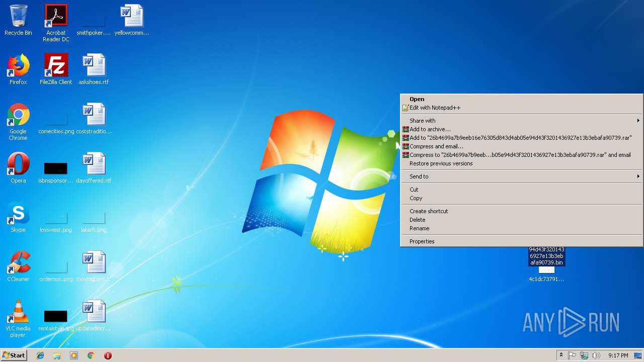Choose Delete in context menu
Image resolution: width=644 pixels, height=362 pixels.
coord(522,220)
